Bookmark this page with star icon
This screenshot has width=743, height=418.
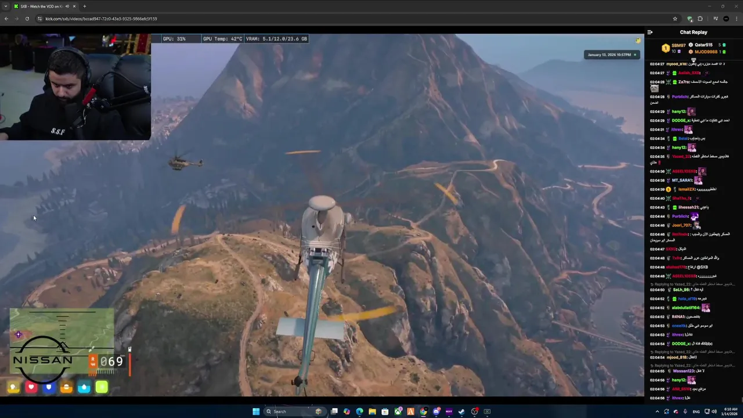pyautogui.click(x=675, y=19)
